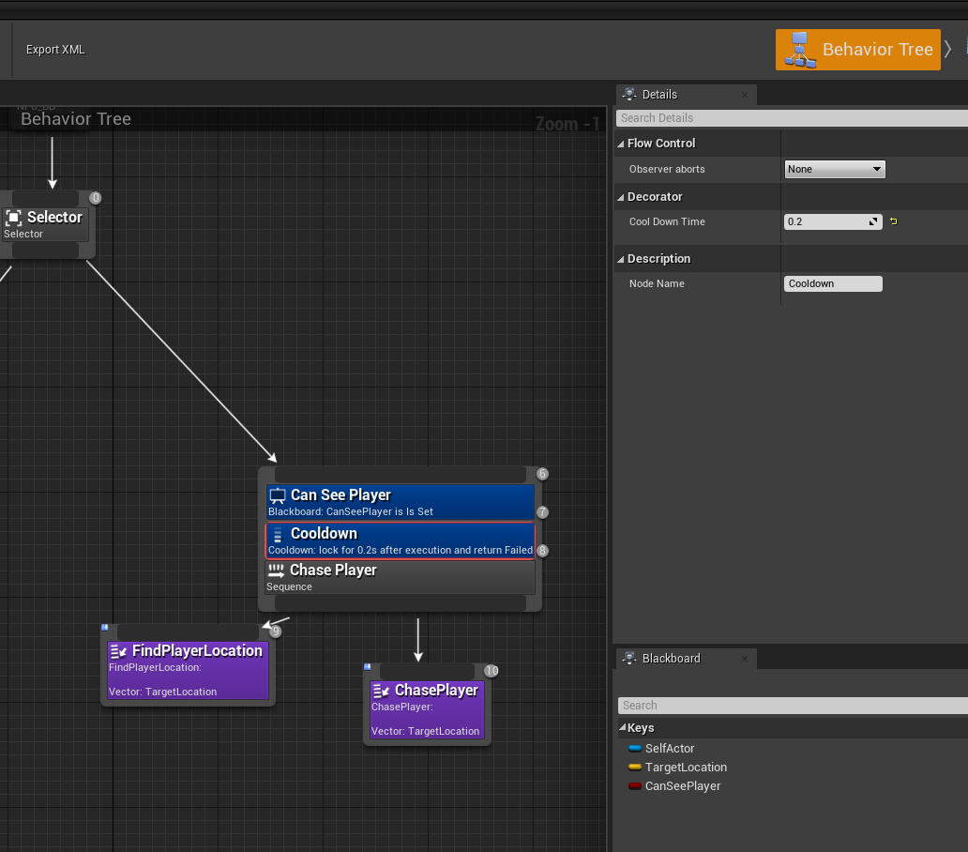Click the 'Observer aborts' property label
Viewport: 968px width, 852px height.
click(x=667, y=169)
